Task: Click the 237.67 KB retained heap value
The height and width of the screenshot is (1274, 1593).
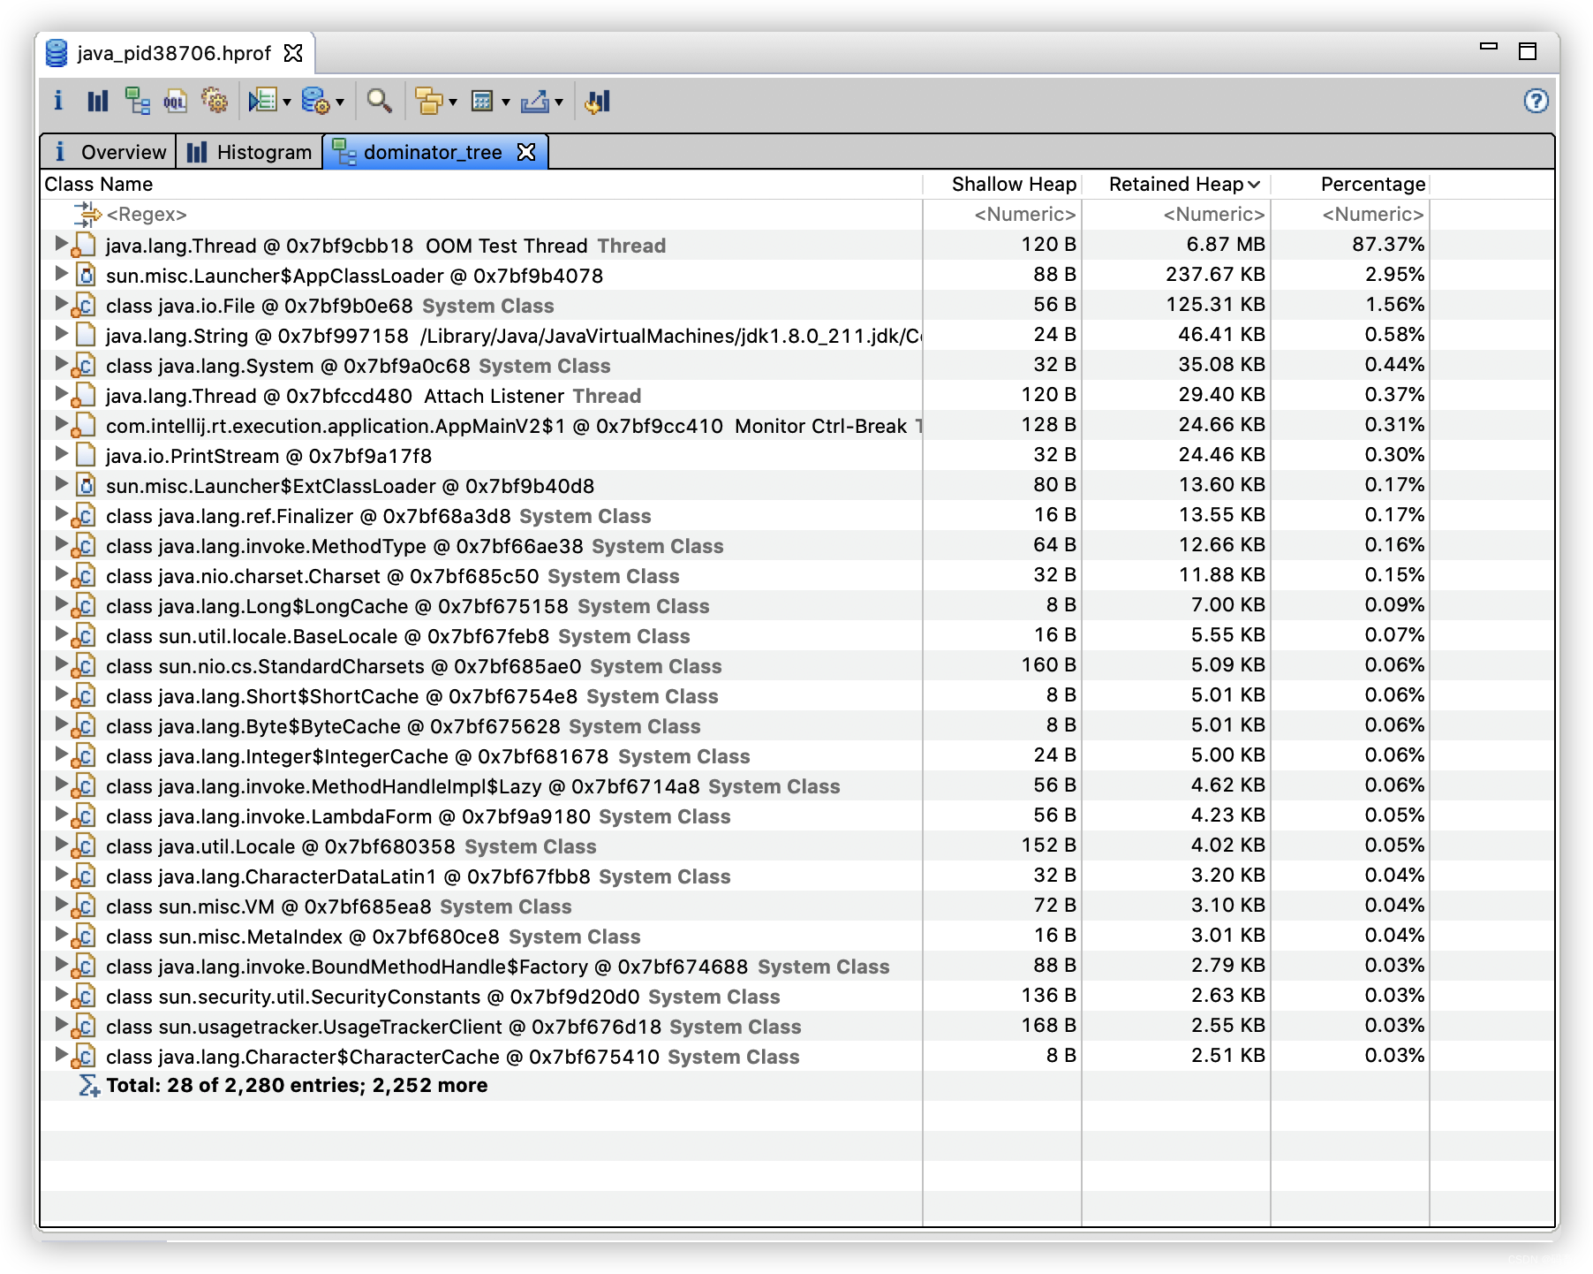Action: point(1215,275)
